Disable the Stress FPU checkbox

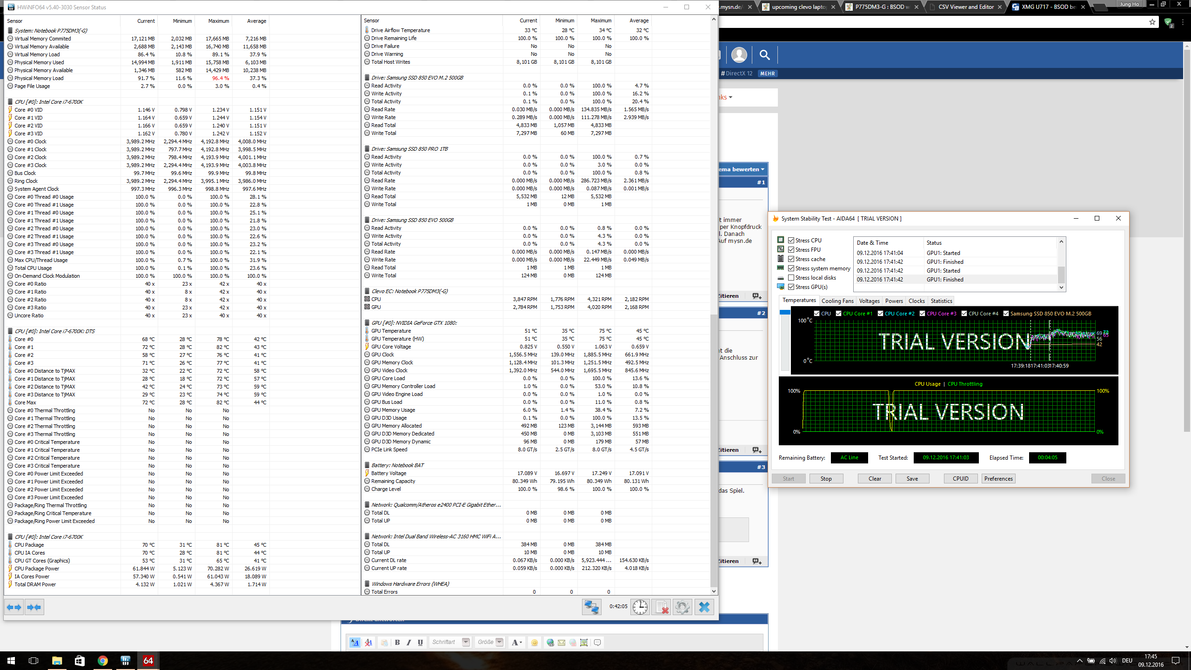[x=791, y=250]
